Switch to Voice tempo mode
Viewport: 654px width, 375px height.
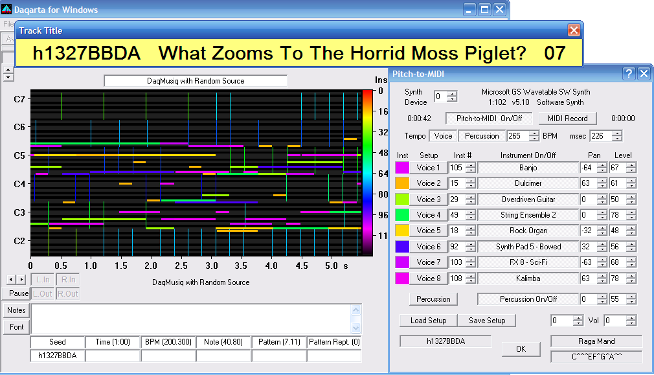click(x=444, y=136)
